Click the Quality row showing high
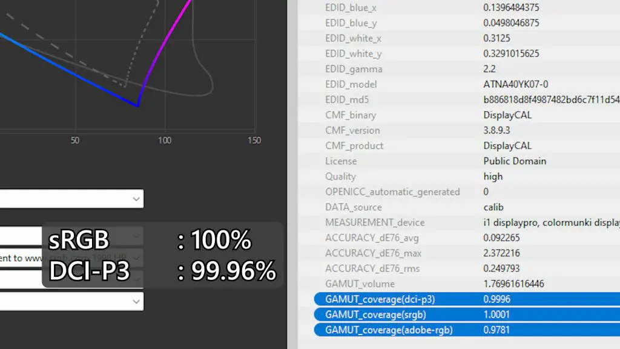 pyautogui.click(x=459, y=176)
